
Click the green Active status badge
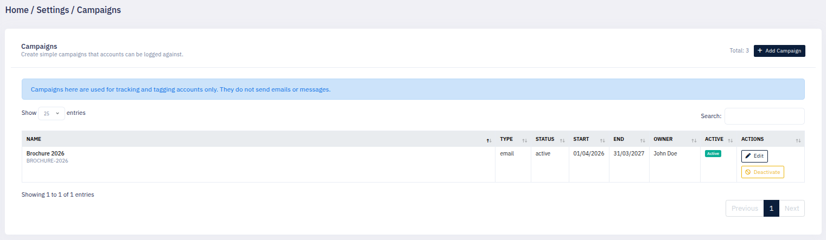click(713, 154)
